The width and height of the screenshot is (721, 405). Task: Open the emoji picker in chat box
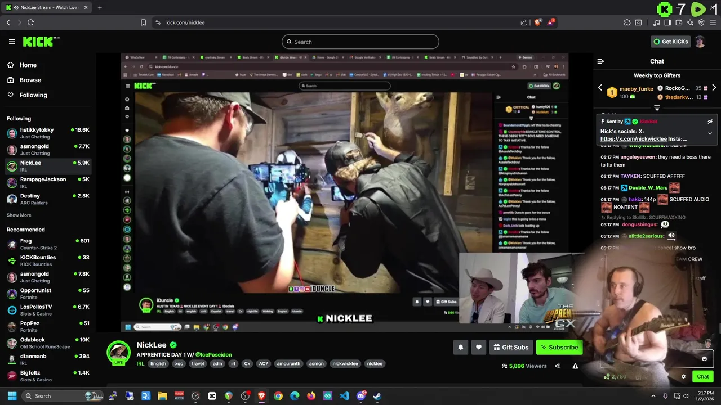coord(704,359)
